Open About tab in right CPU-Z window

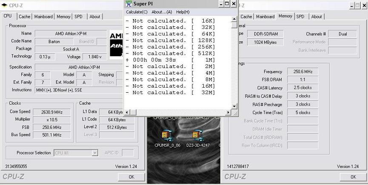317,17
